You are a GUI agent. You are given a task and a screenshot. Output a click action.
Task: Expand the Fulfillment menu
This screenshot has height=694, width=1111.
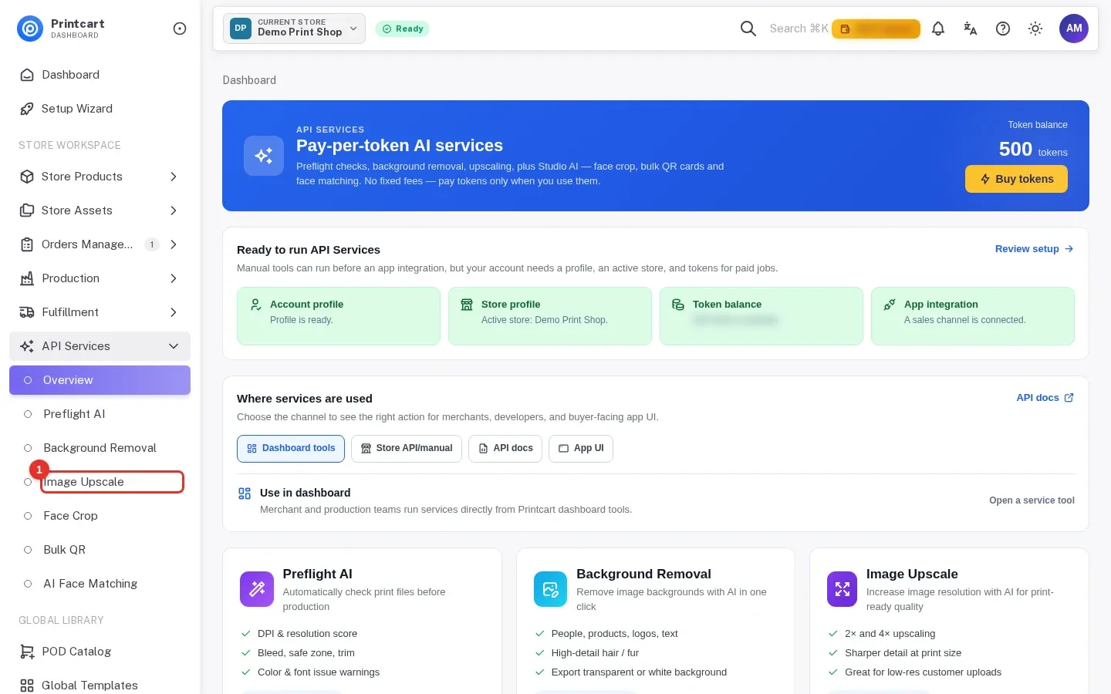point(100,312)
